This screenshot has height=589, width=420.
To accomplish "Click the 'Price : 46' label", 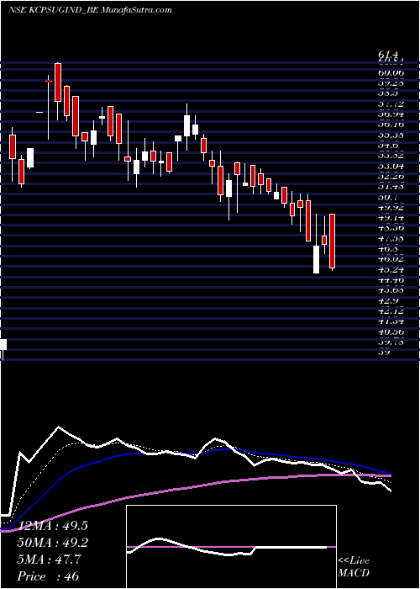I will pyautogui.click(x=48, y=576).
